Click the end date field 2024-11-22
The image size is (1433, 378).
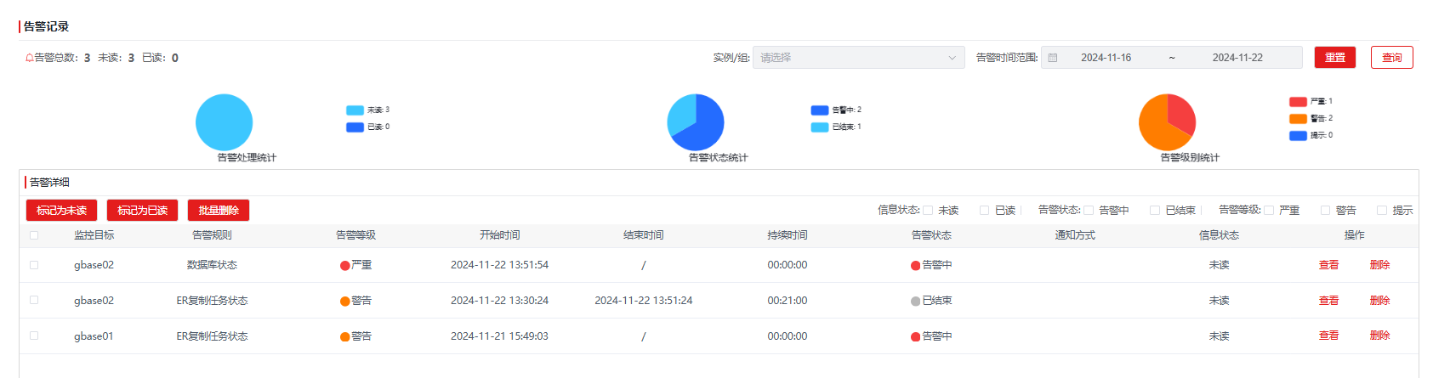pyautogui.click(x=1237, y=58)
